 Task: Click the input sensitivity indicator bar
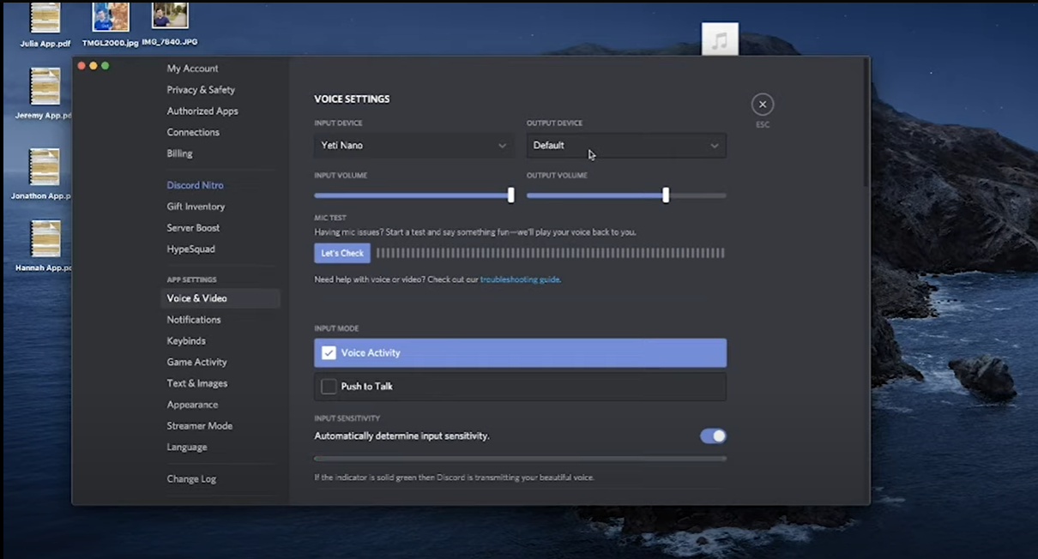[x=520, y=459]
